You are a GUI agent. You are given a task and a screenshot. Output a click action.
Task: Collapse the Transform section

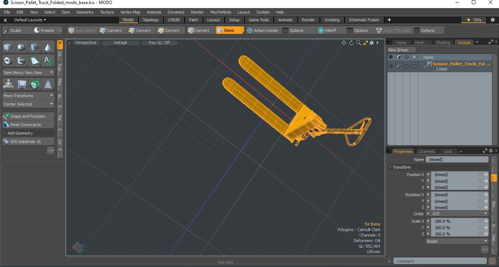[390, 167]
